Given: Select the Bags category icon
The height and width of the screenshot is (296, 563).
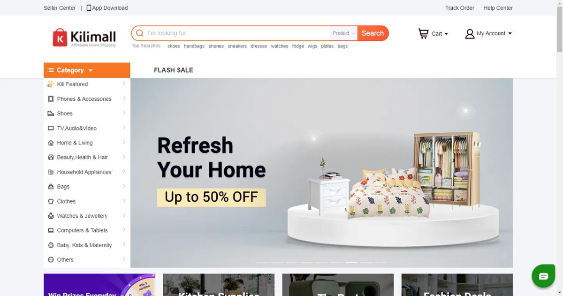Looking at the screenshot, I should pos(51,187).
